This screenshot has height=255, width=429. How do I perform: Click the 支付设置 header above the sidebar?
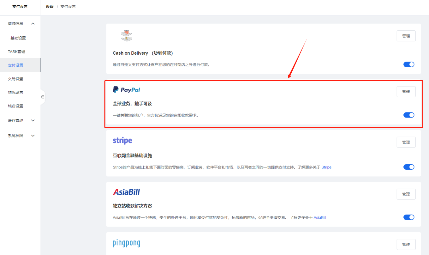coord(20,6)
